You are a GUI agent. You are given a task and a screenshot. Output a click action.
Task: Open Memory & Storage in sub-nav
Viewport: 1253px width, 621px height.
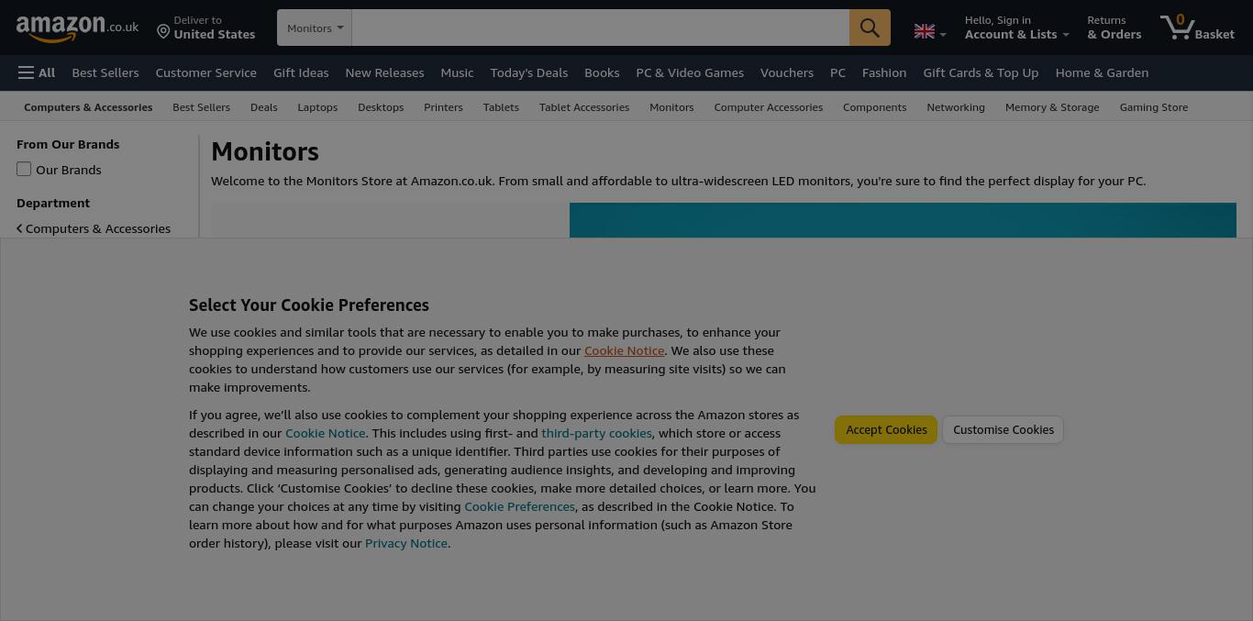tap(1052, 107)
